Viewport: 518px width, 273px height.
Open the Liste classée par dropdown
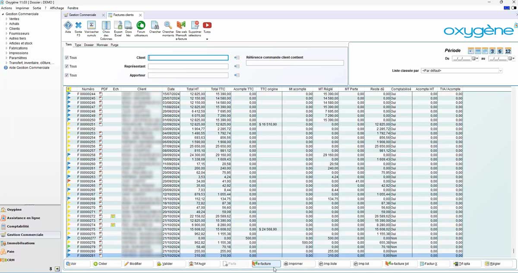pyautogui.click(x=501, y=70)
